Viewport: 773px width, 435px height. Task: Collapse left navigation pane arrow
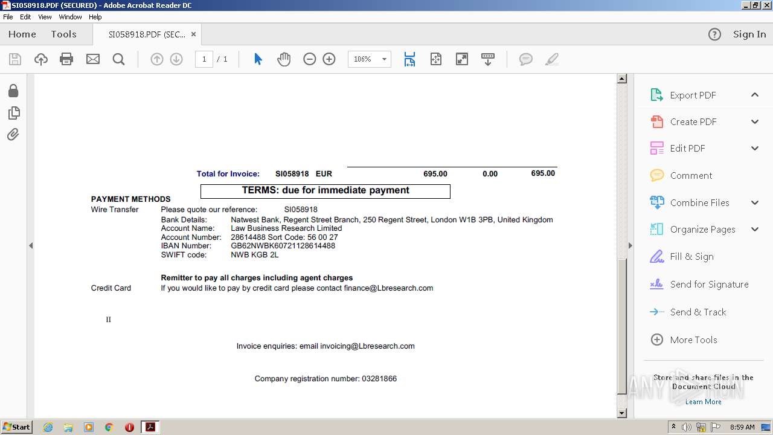tap(31, 245)
